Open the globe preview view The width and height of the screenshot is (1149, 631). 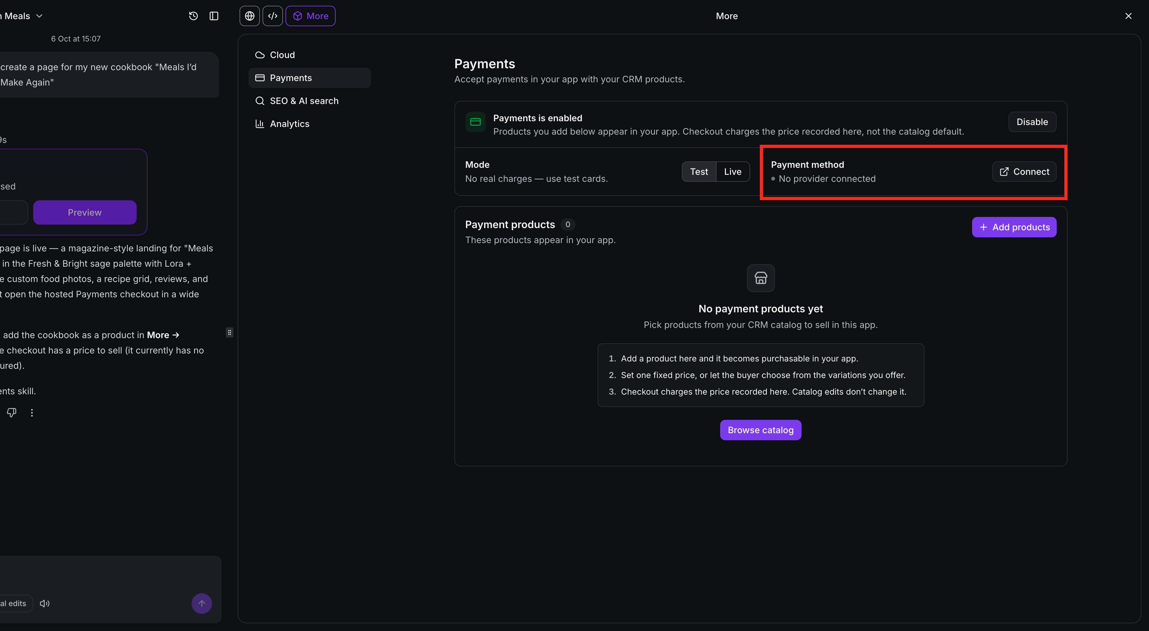[250, 16]
